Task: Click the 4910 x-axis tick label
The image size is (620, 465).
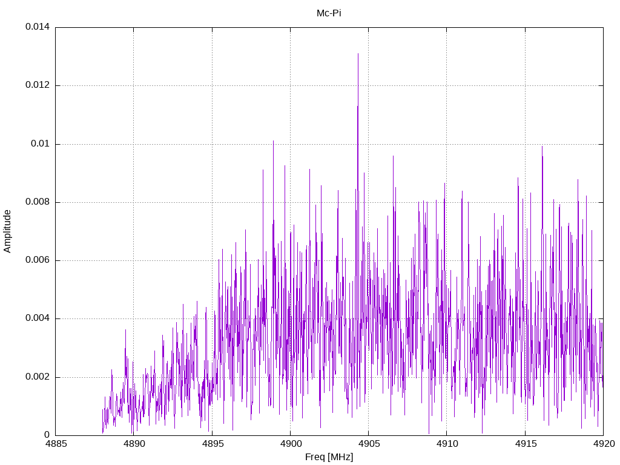Action: pos(447,444)
